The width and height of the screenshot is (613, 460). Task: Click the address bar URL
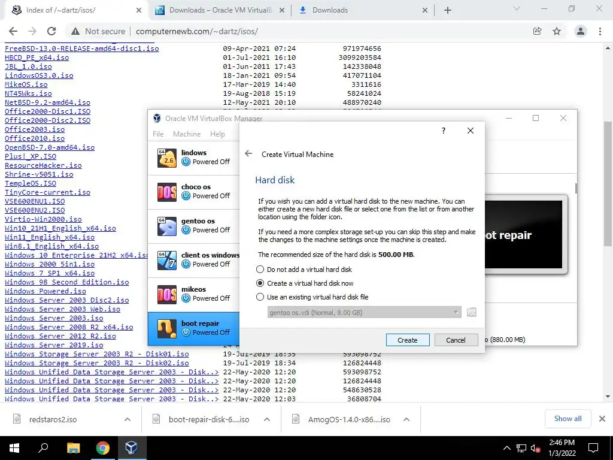coord(197,31)
